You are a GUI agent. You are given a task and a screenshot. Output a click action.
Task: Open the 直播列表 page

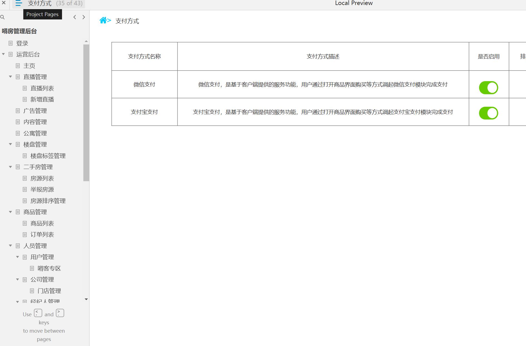42,88
